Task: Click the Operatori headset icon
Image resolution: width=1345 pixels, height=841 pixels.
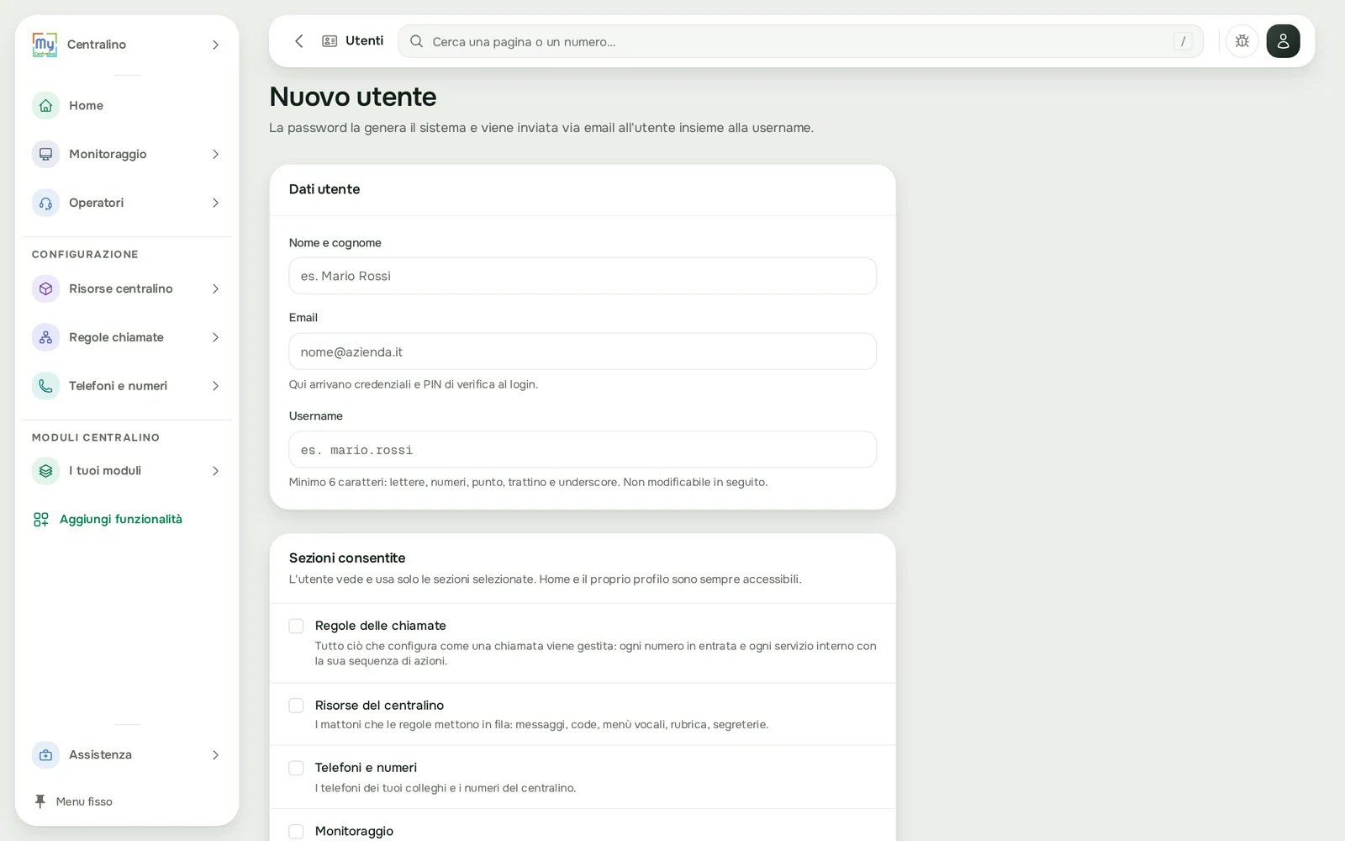Action: pyautogui.click(x=45, y=203)
